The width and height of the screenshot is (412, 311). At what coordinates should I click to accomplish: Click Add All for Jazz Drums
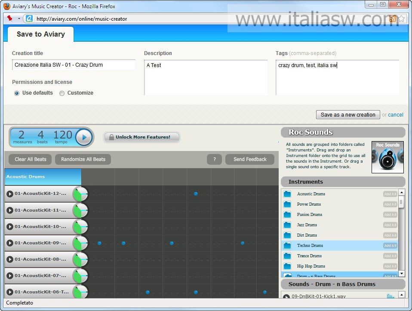click(390, 225)
